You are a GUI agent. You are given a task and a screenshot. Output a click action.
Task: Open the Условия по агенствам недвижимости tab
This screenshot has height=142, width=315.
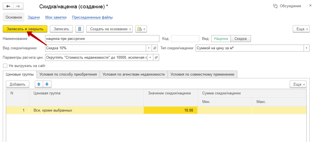click(134, 74)
